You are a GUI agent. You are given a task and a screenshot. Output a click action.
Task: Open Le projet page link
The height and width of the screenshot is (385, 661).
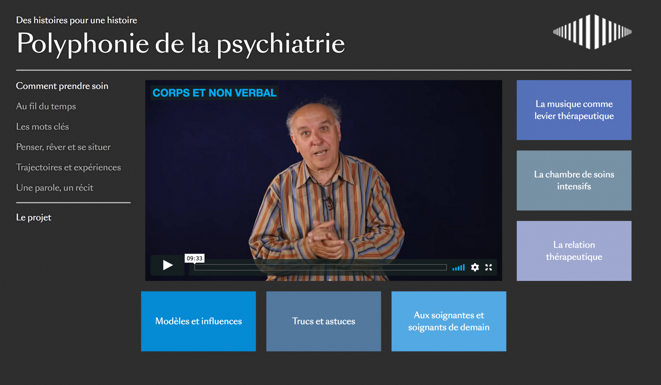[x=33, y=218]
